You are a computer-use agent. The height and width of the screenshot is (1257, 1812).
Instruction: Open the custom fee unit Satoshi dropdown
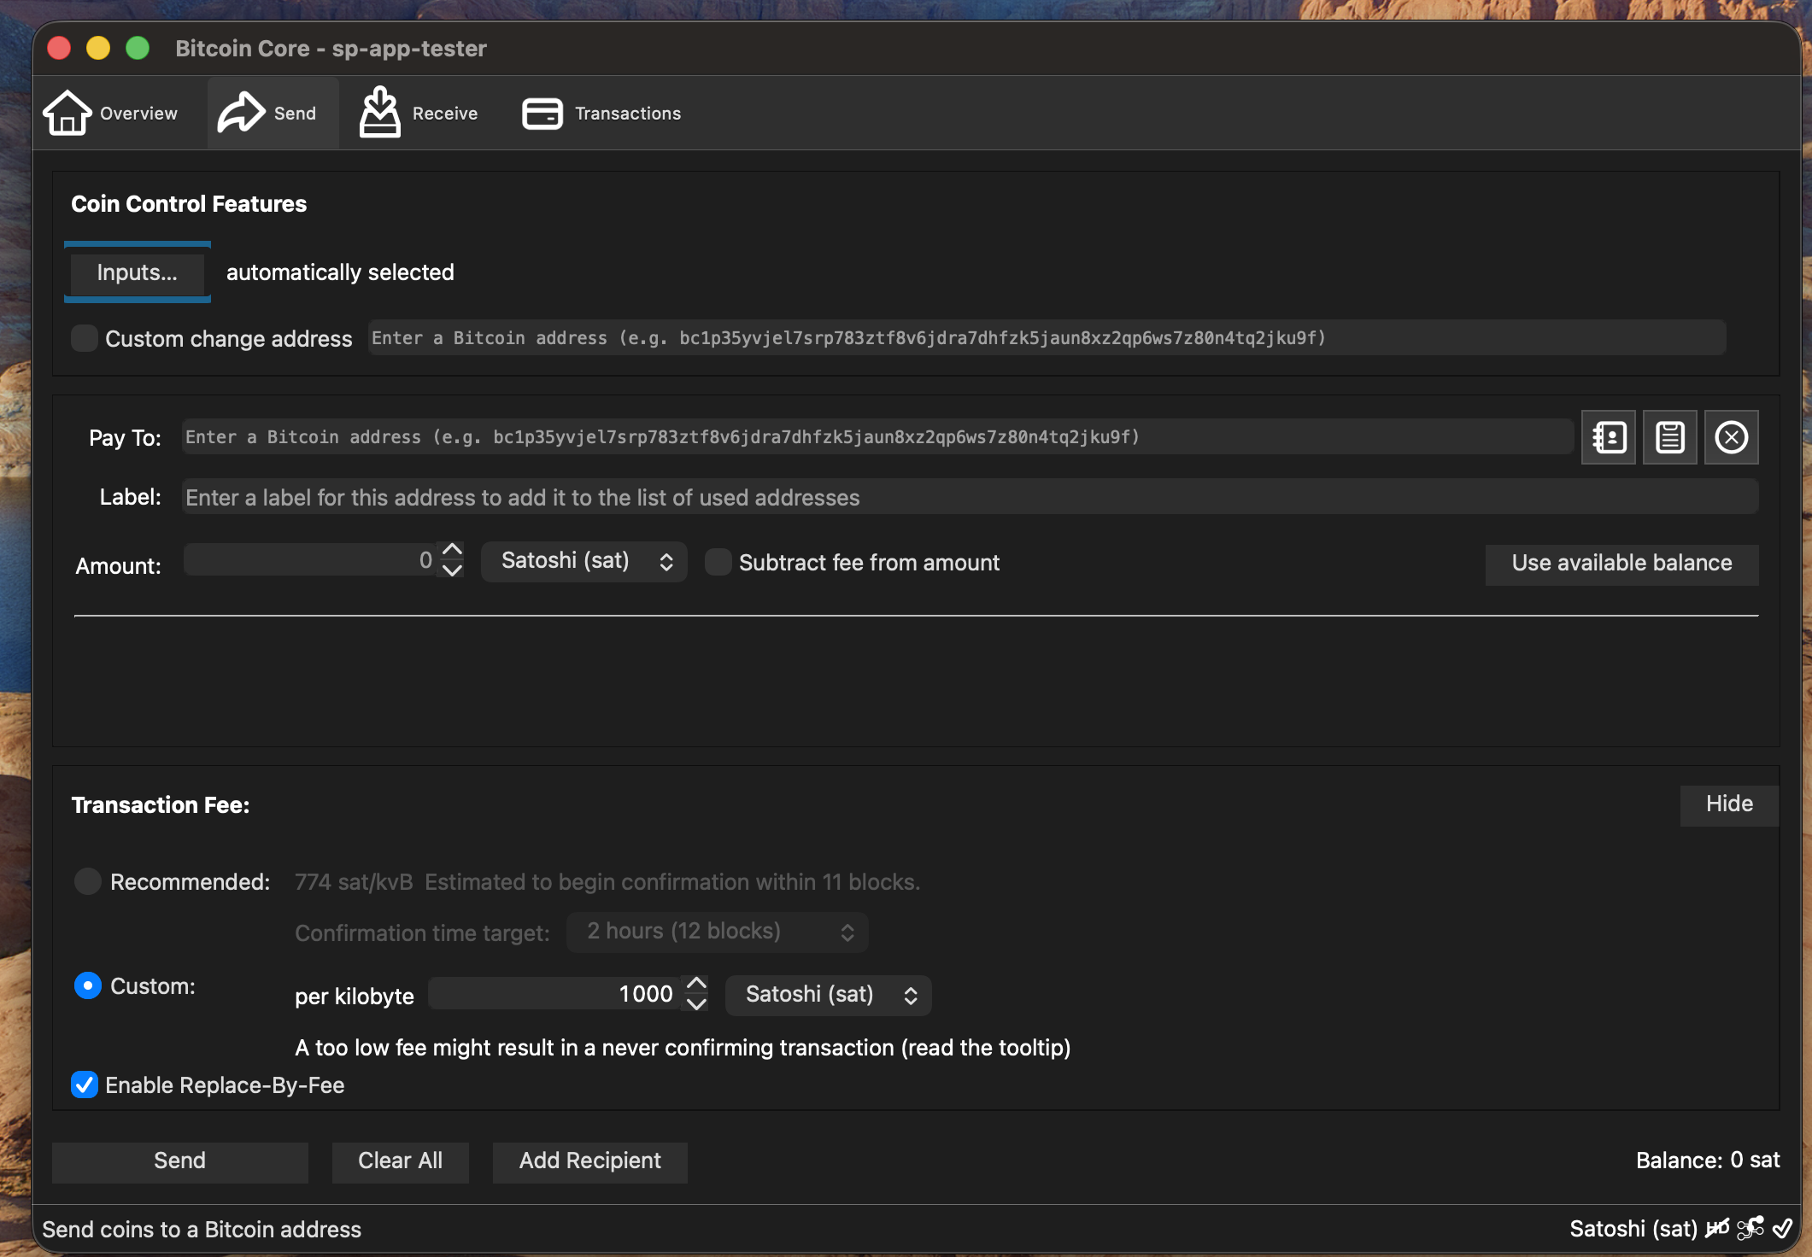click(828, 995)
